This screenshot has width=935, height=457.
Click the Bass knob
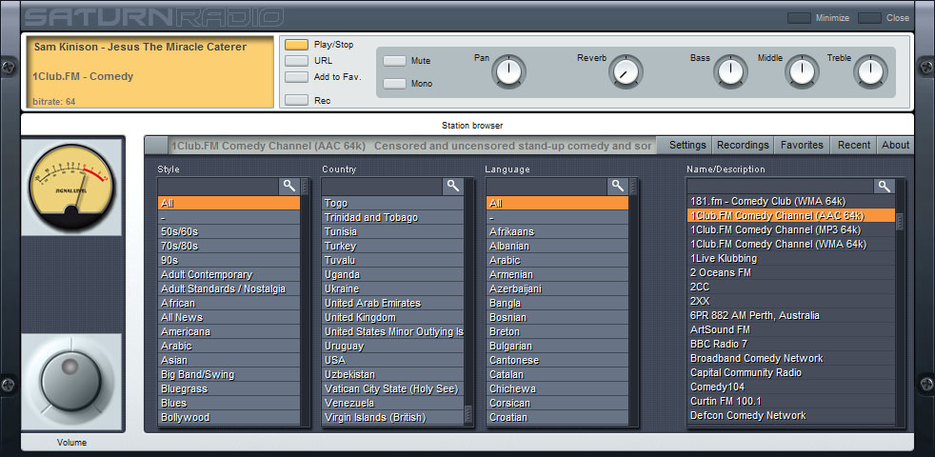coord(730,71)
